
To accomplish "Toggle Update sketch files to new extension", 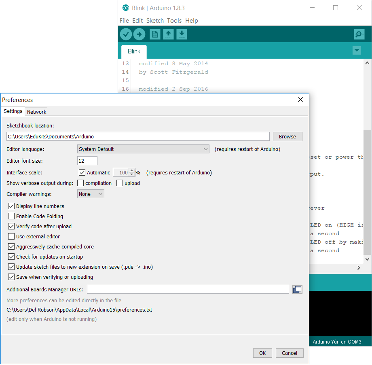I will pyautogui.click(x=11, y=267).
